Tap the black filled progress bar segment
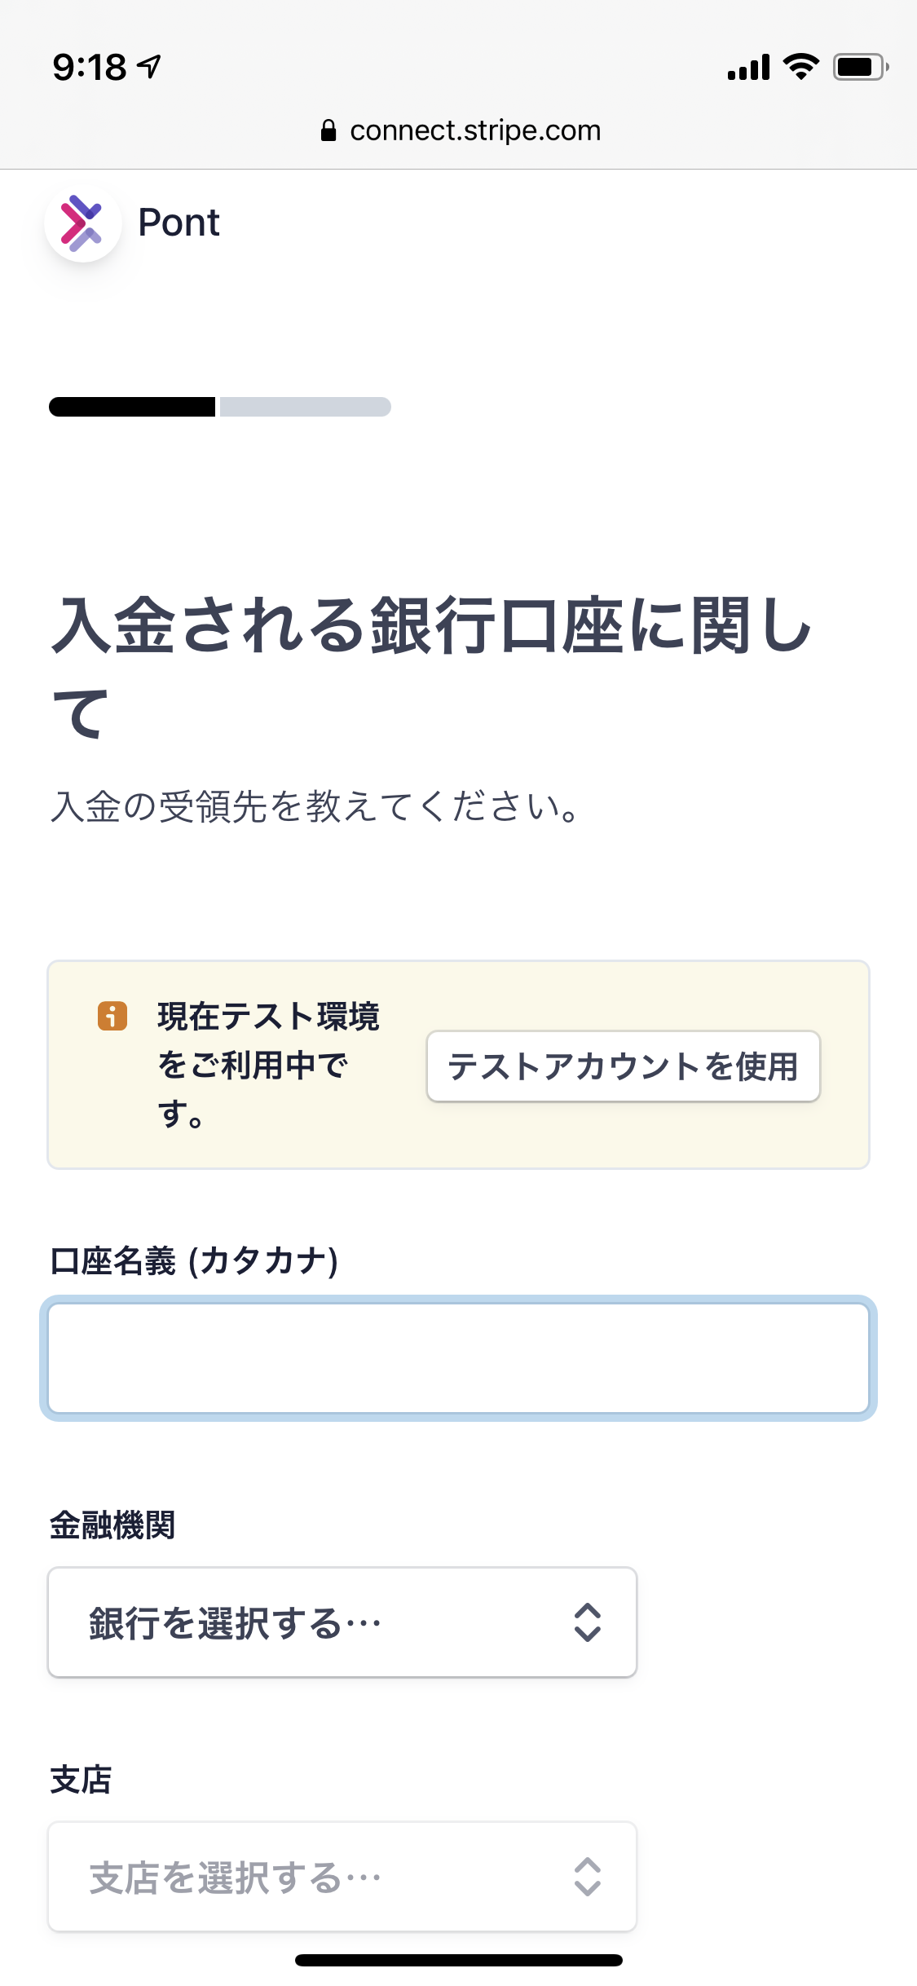917x1986 pixels. click(x=132, y=407)
